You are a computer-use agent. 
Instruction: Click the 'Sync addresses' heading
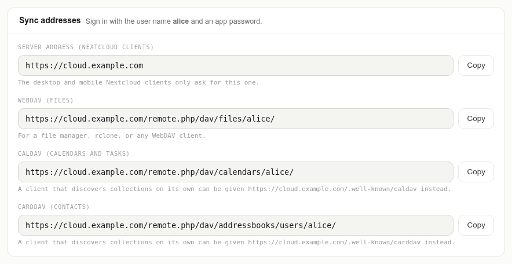(50, 20)
